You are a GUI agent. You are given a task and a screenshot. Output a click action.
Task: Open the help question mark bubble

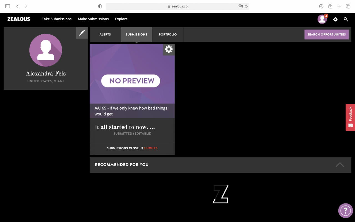point(346,211)
